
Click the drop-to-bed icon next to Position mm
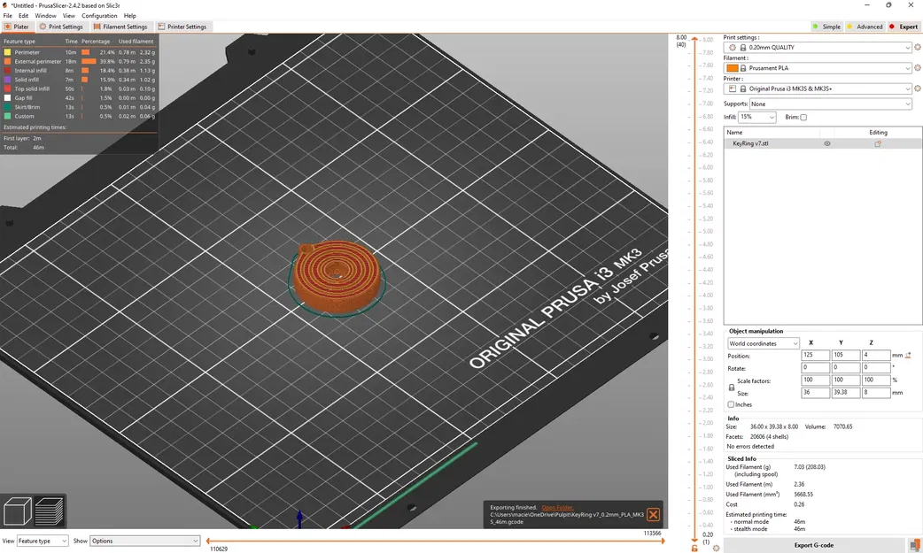[x=908, y=356]
